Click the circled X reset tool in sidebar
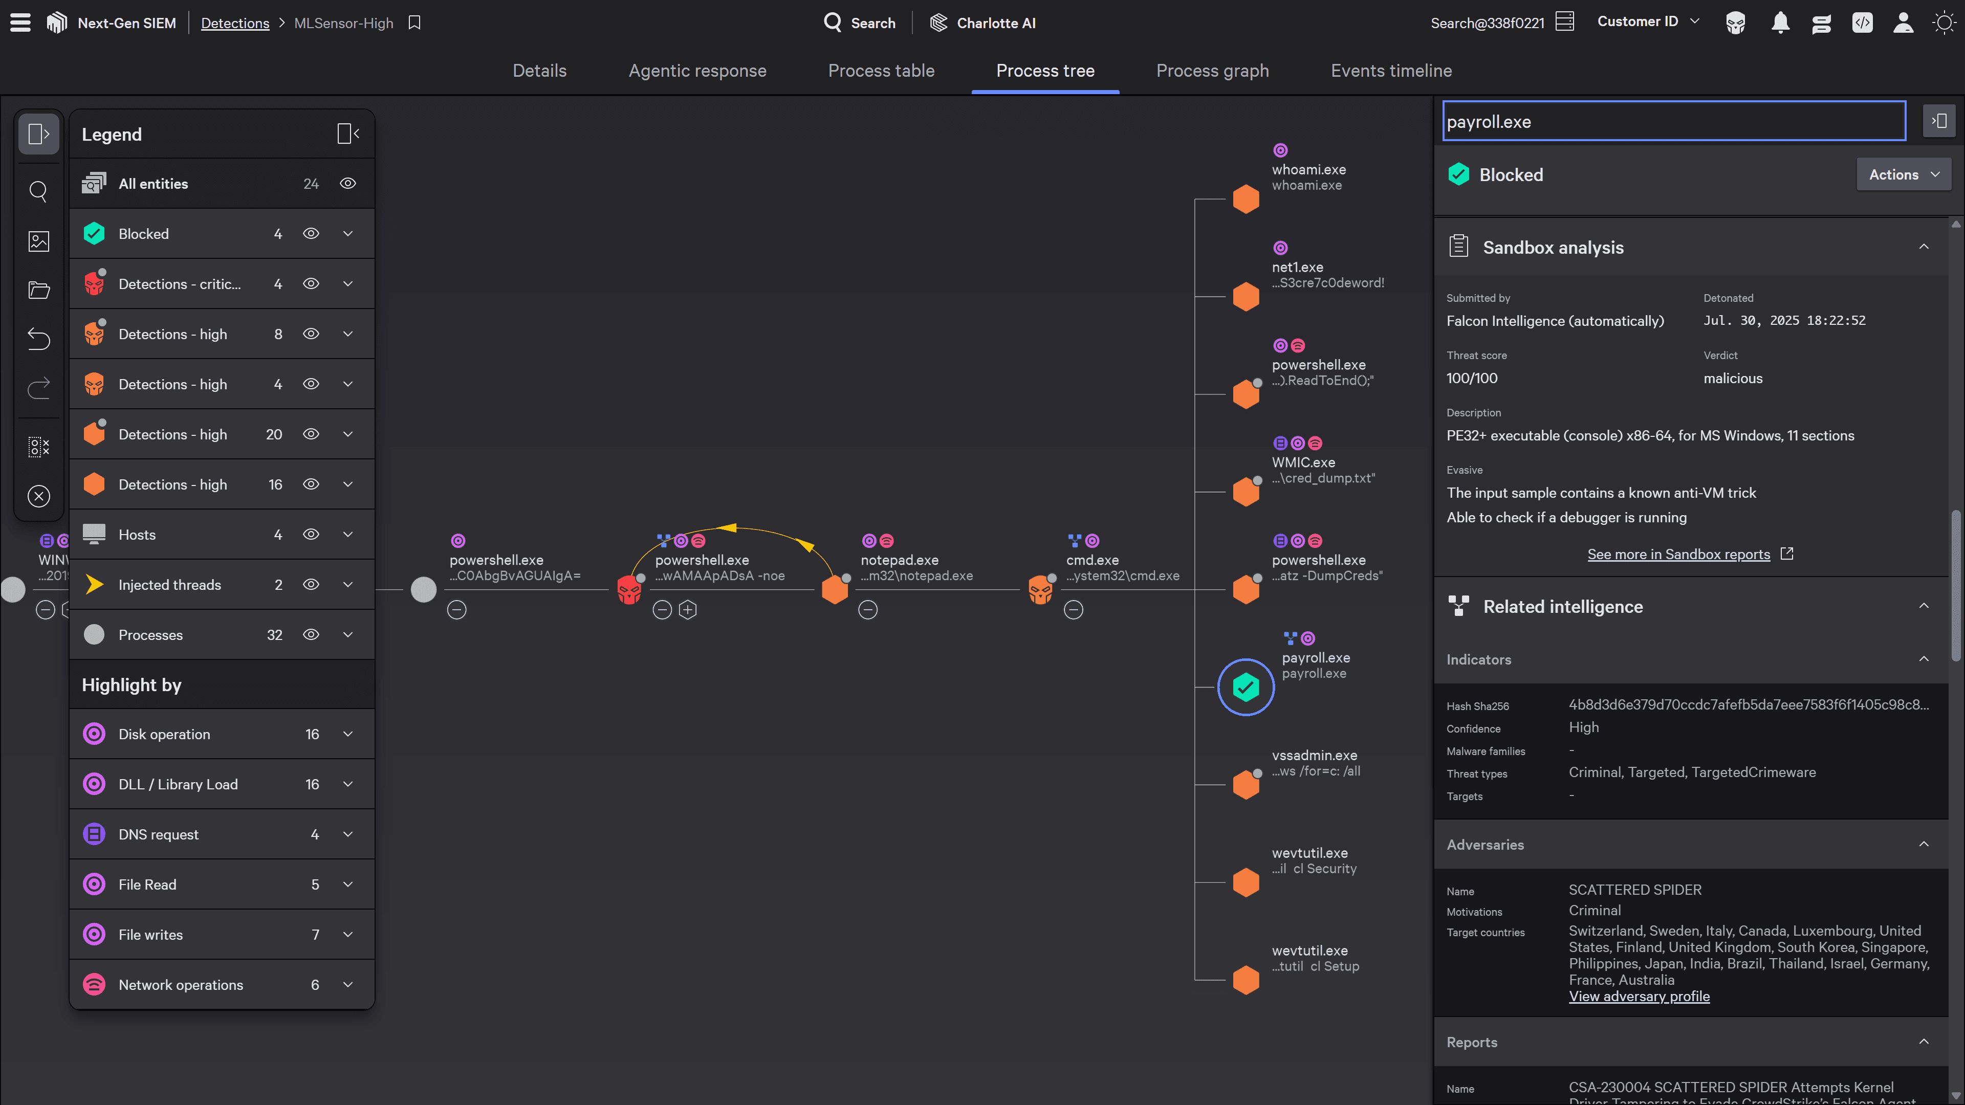Screen dimensions: 1965x1105 [39, 496]
